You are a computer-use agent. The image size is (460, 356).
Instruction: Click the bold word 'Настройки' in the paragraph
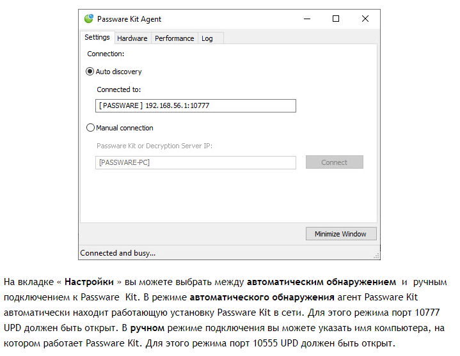point(88,282)
